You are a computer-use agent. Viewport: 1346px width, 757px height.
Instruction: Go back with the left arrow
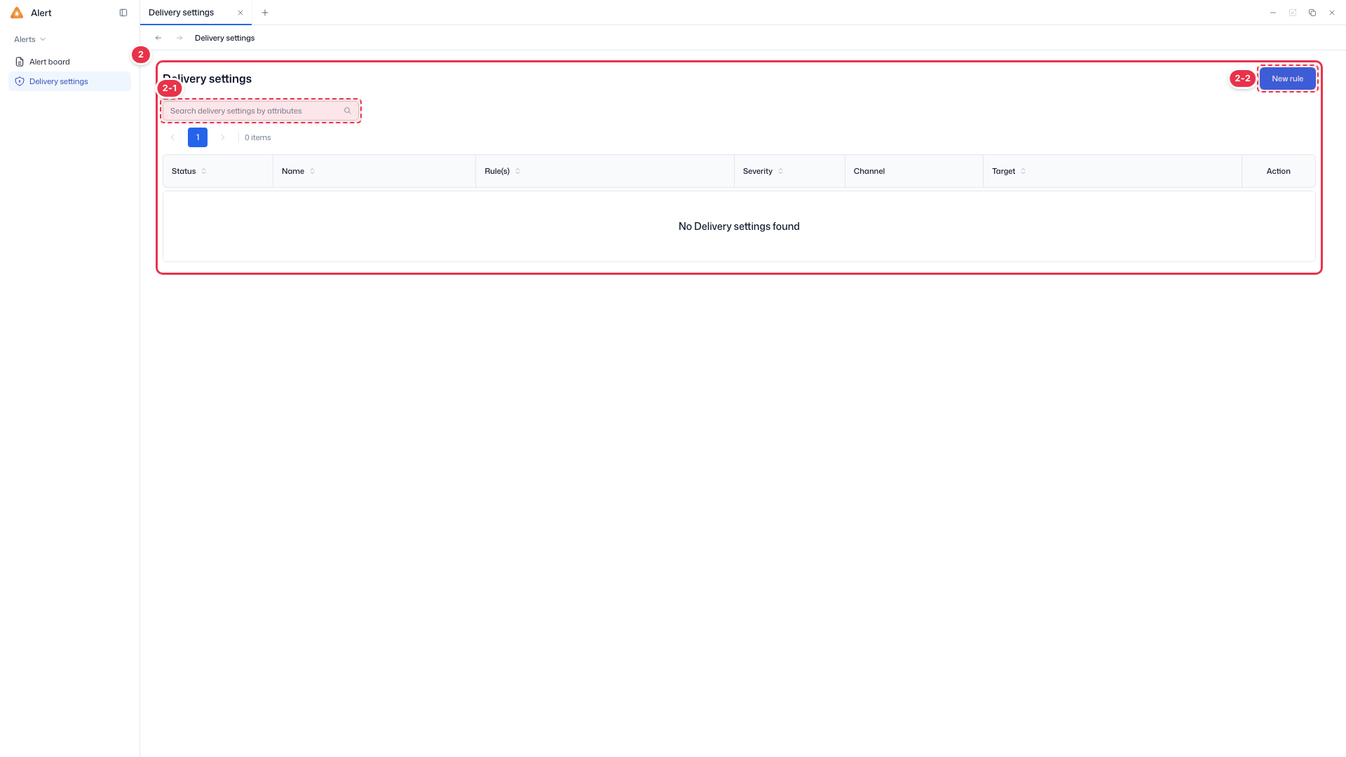[x=158, y=38]
